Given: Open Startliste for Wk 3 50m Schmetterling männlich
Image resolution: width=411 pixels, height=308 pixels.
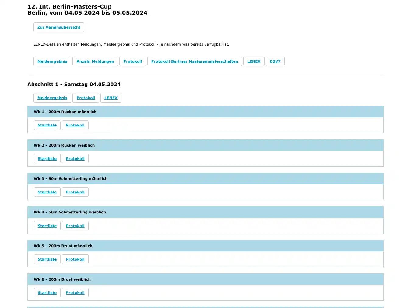Looking at the screenshot, I should coord(47,192).
